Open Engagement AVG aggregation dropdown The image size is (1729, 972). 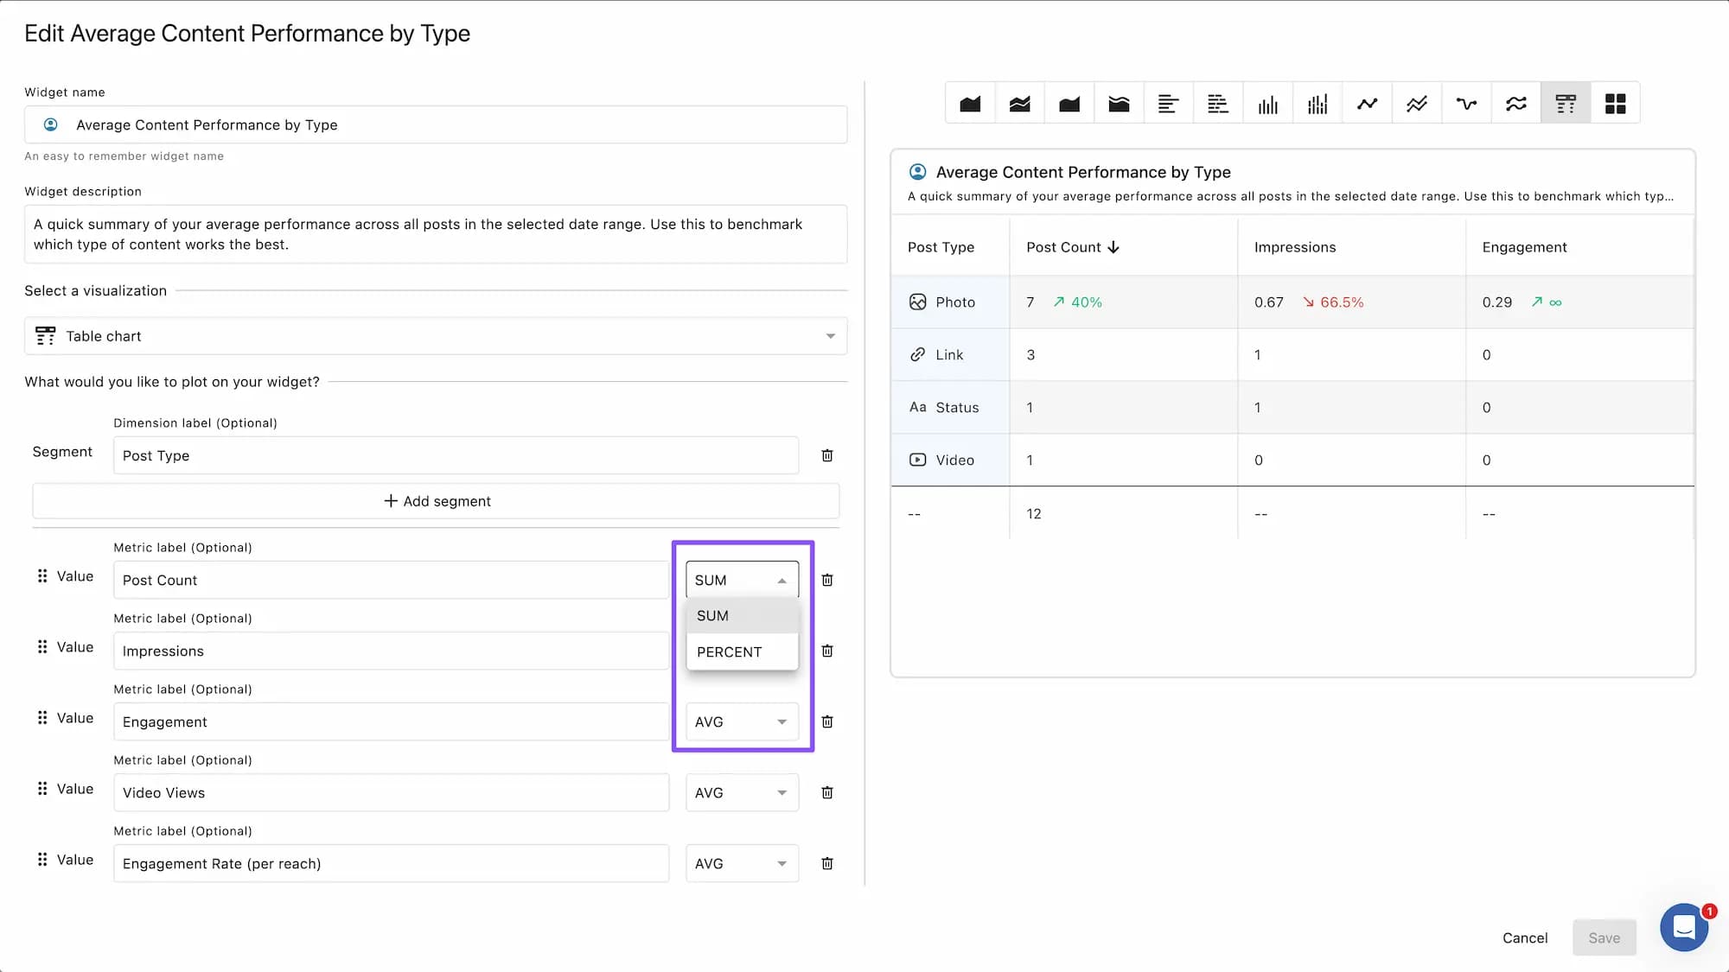742,721
